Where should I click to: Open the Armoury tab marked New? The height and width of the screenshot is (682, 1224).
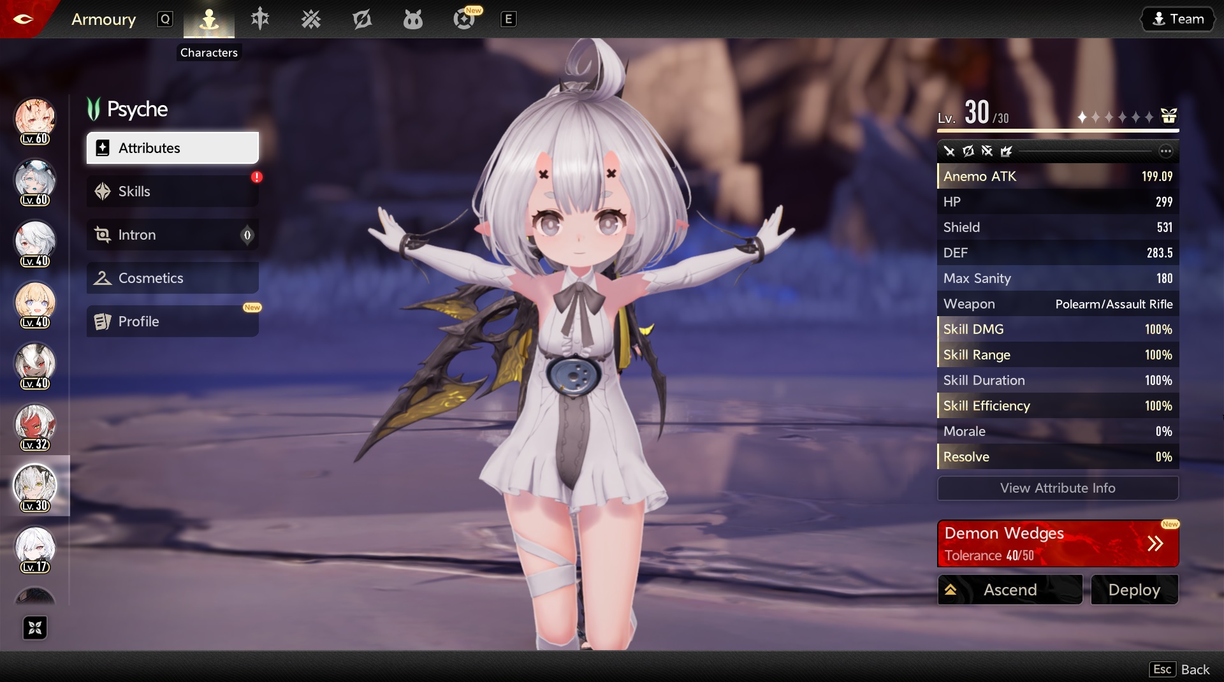click(465, 19)
